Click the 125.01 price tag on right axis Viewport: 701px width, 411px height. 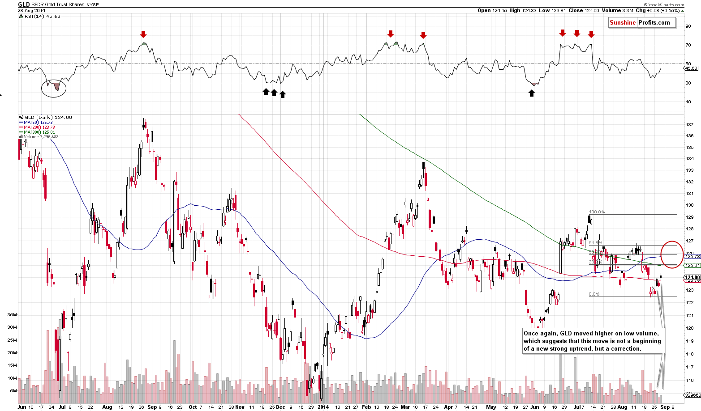[692, 265]
